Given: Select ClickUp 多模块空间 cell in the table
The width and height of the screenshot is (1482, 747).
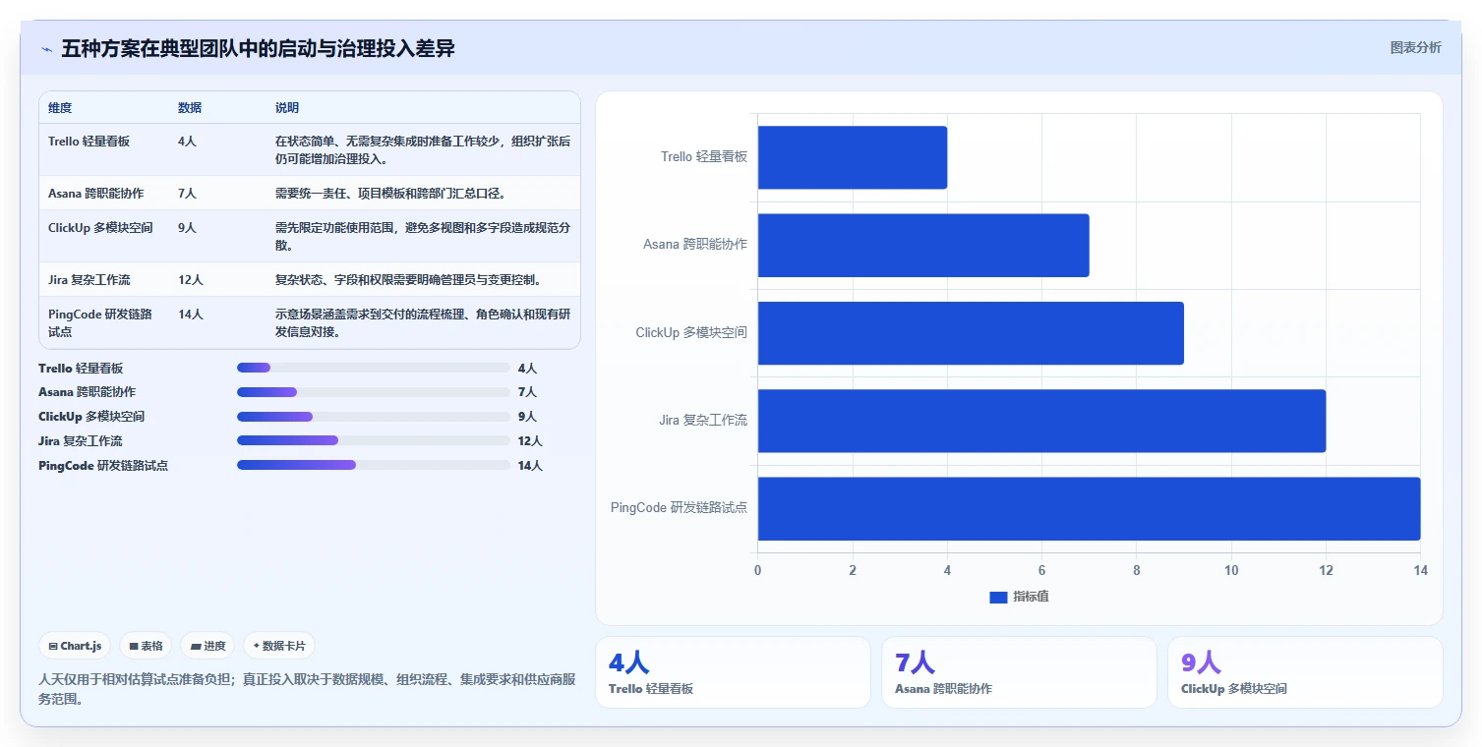Looking at the screenshot, I should click(x=100, y=228).
